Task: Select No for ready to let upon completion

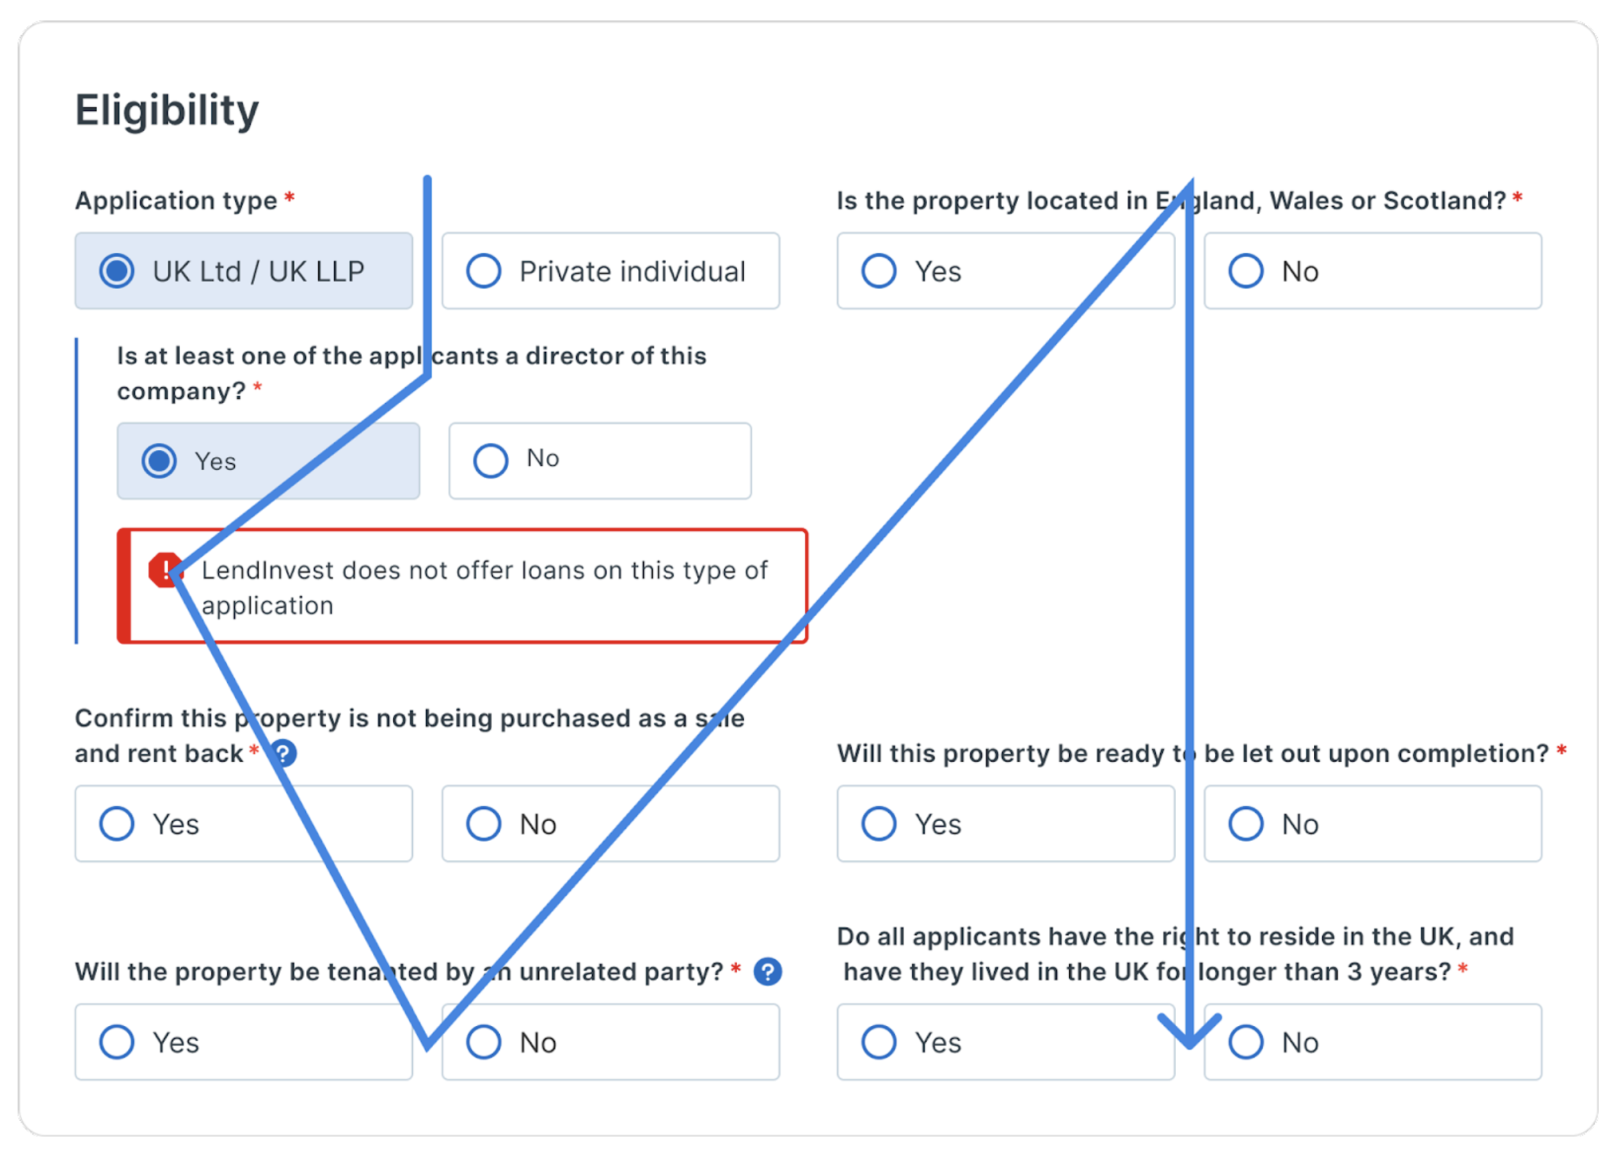Action: point(1373,824)
